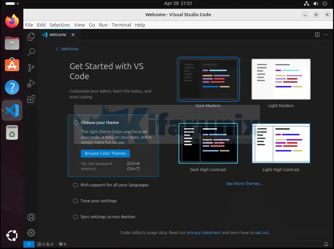Open the Manage gear menu
The height and width of the screenshot is (249, 334).
pos(31,232)
